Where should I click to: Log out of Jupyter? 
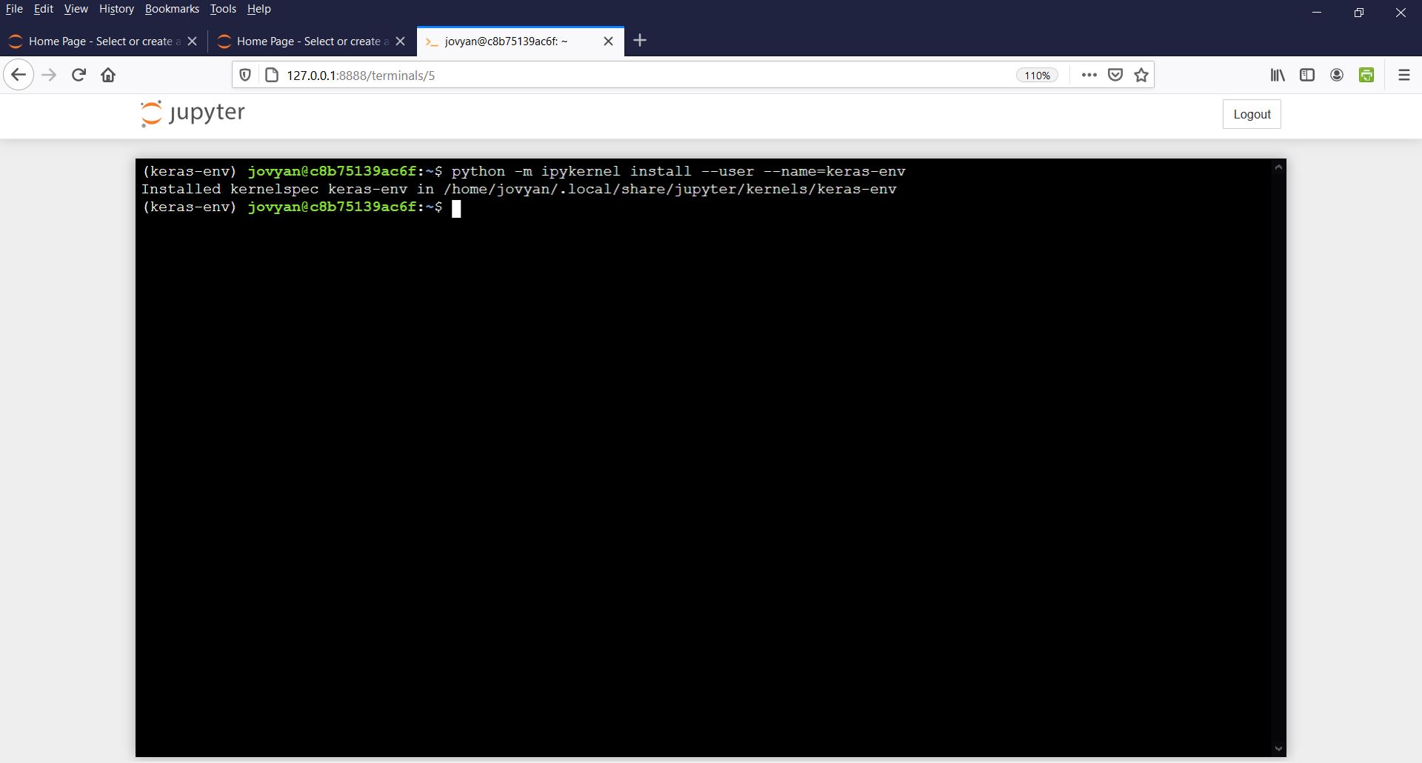pyautogui.click(x=1252, y=114)
